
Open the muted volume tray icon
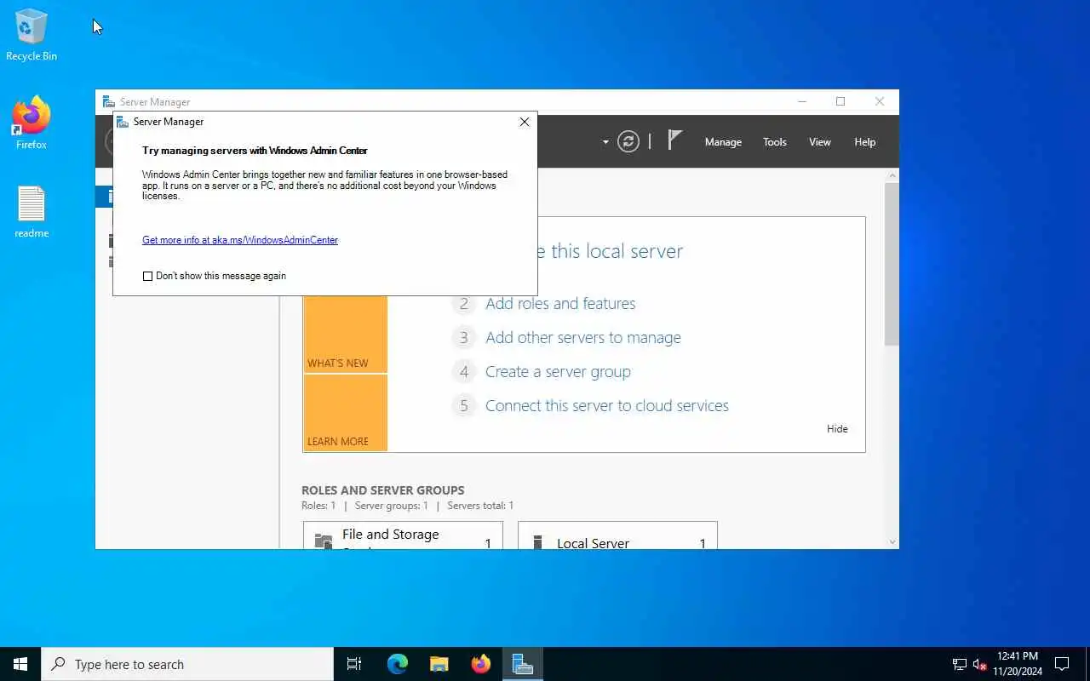tap(979, 665)
